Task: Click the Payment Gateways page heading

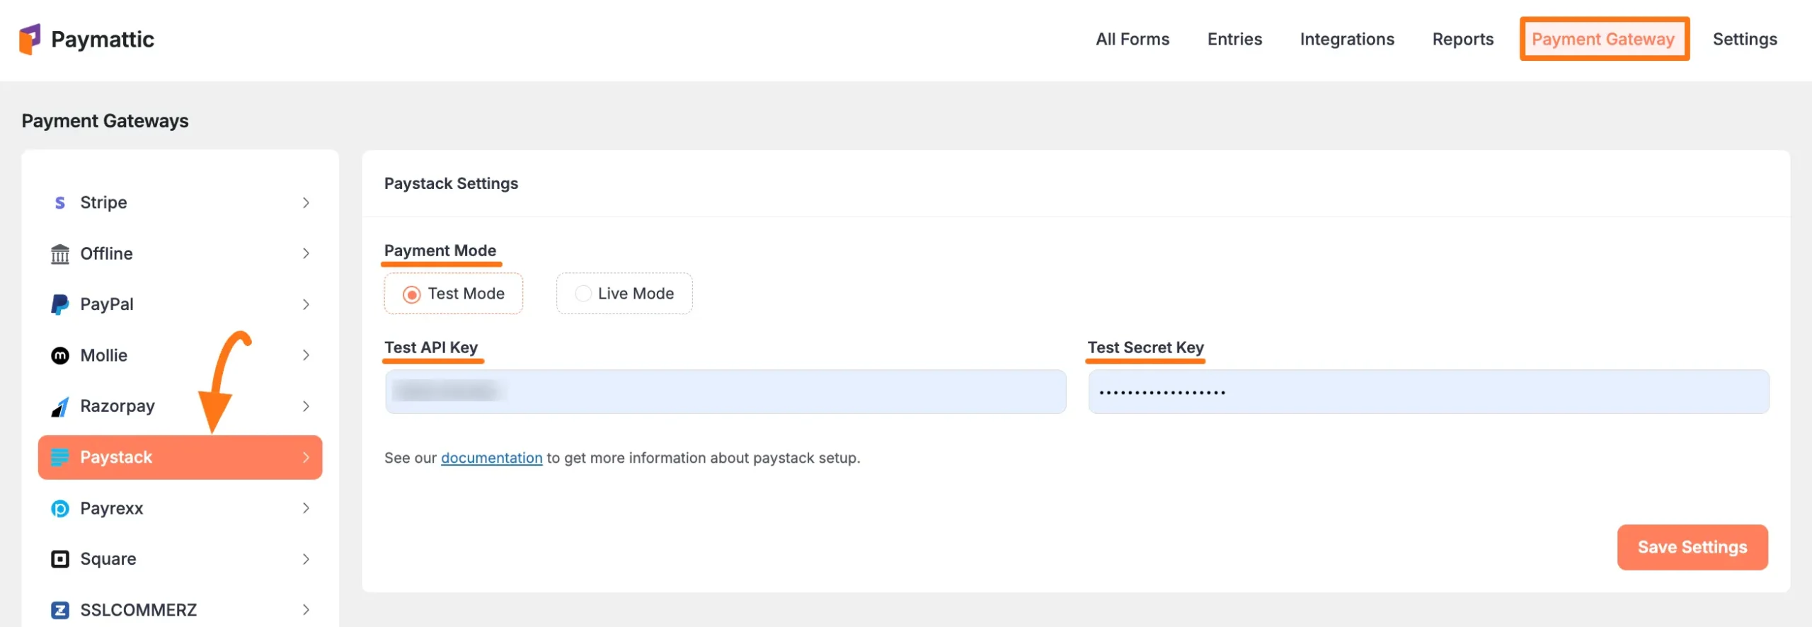Action: tap(105, 121)
